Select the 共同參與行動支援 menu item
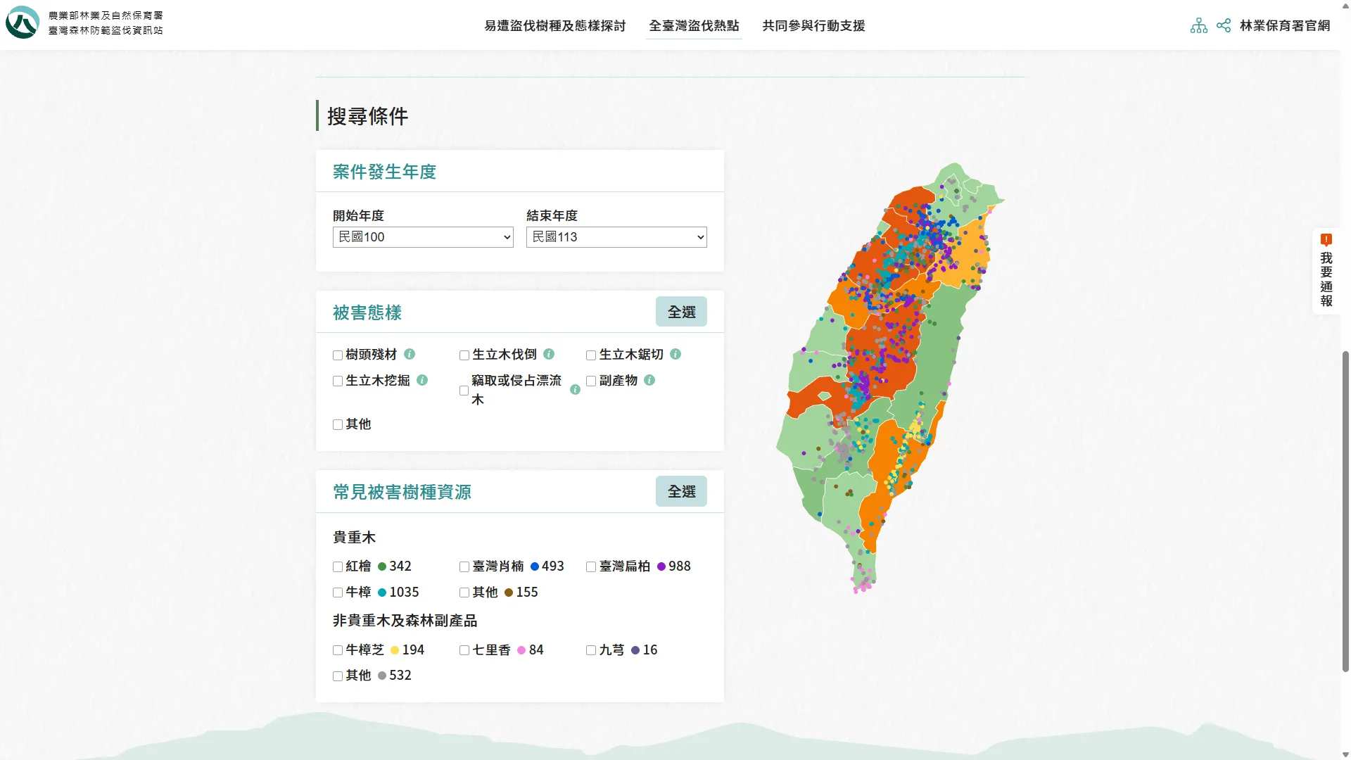The height and width of the screenshot is (760, 1351). click(x=813, y=26)
